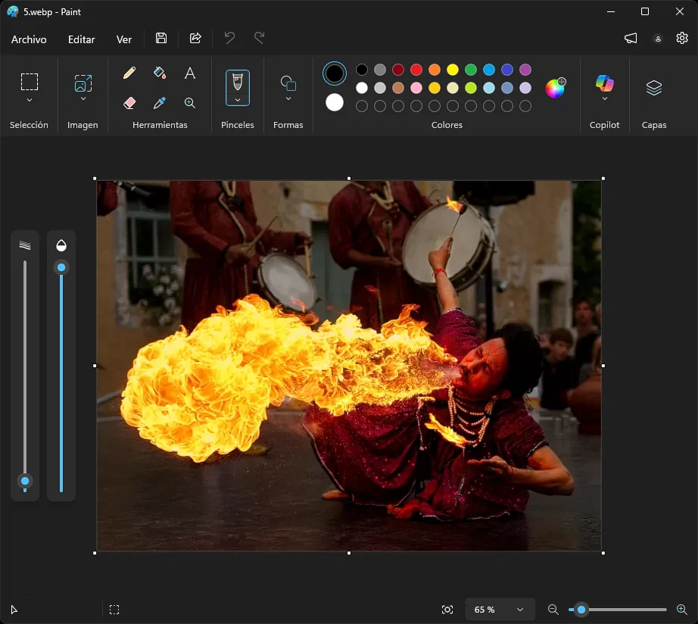The width and height of the screenshot is (698, 624).
Task: Save the file with the disk icon
Action: tap(161, 39)
